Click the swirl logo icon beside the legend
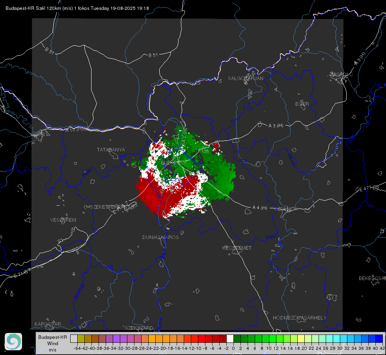The image size is (386, 355). tap(13, 342)
